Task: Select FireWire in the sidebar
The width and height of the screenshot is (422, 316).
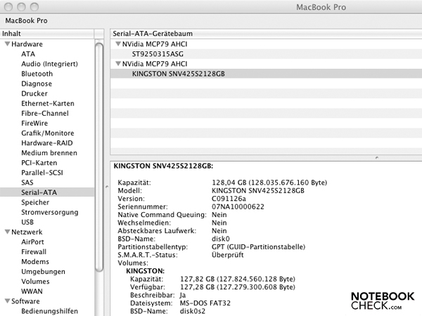Action: (34, 123)
